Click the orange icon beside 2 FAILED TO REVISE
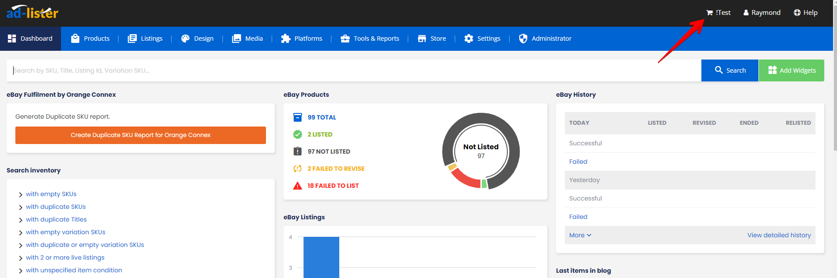This screenshot has width=837, height=278. tap(298, 169)
